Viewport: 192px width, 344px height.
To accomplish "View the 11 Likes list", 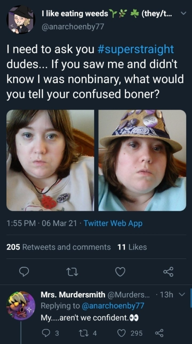I will (132, 247).
